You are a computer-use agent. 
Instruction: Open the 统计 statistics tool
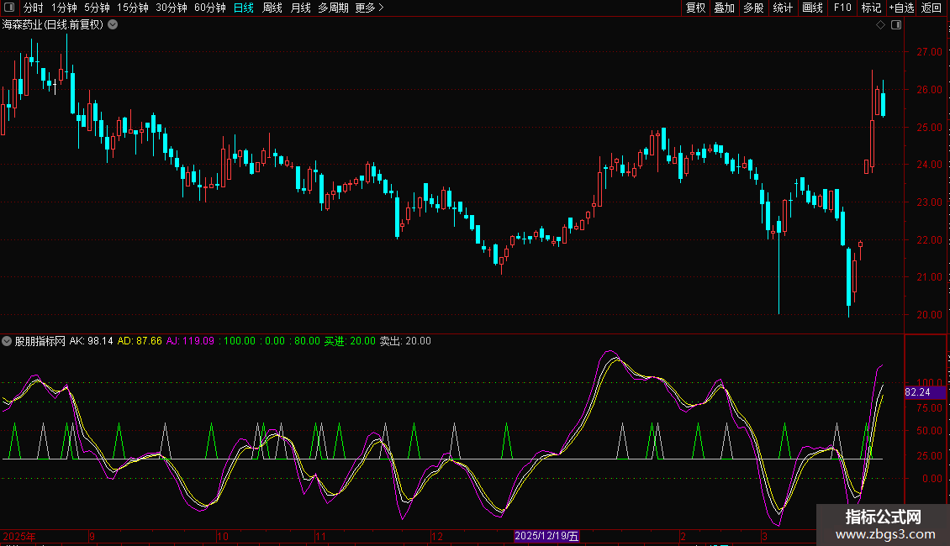(x=783, y=8)
